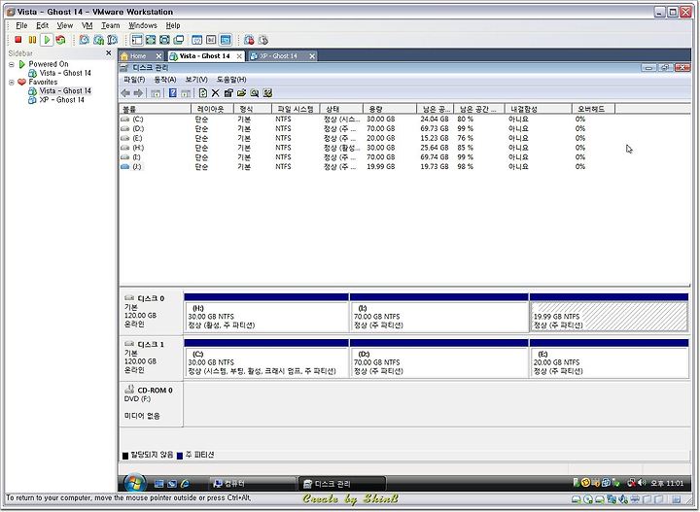Open the 보기(V) menu in Disk Management
The image size is (700, 512).
(196, 80)
